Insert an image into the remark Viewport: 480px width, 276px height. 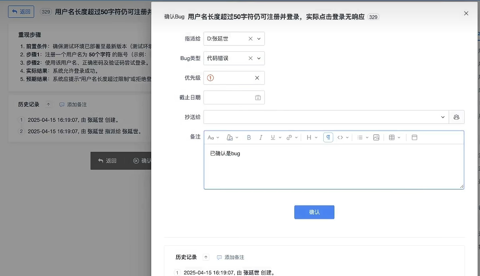pyautogui.click(x=376, y=137)
